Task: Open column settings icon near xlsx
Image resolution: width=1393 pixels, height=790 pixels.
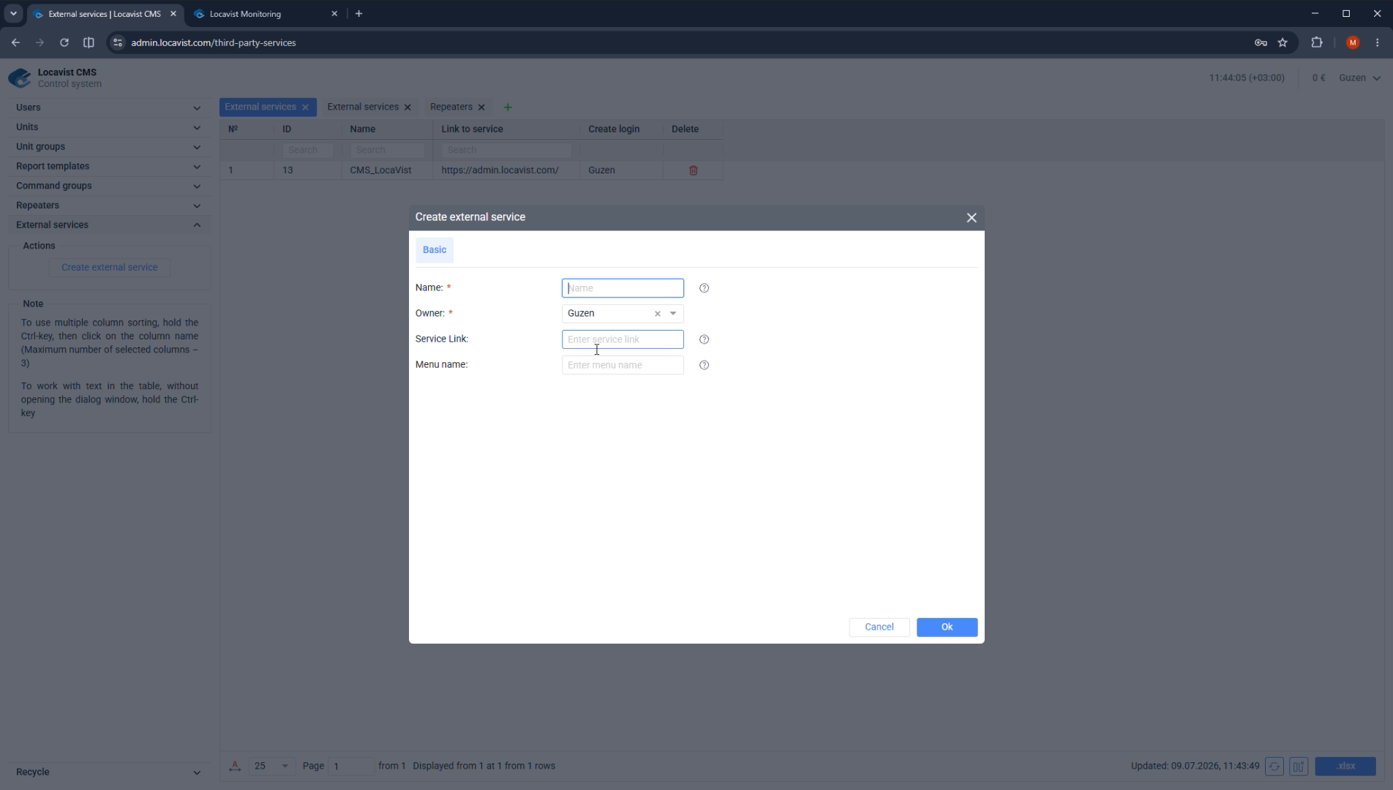Action: (1299, 766)
